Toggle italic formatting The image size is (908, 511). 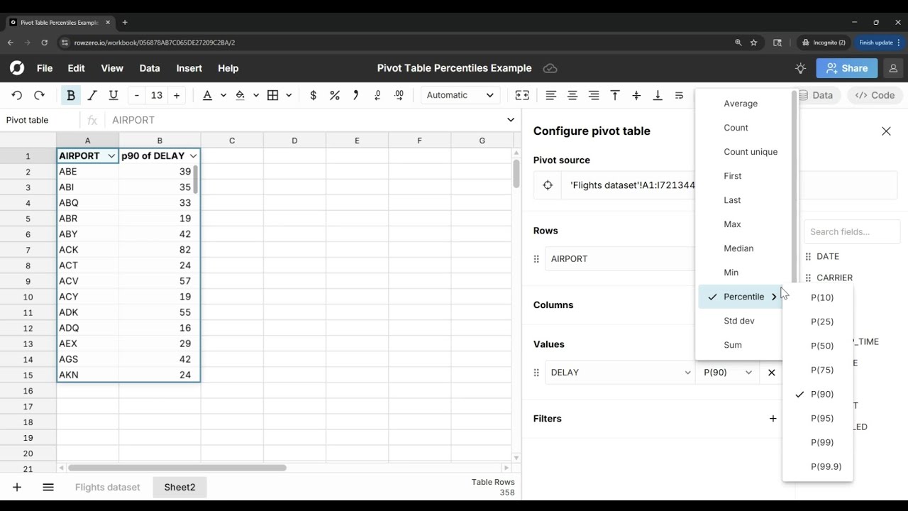(x=92, y=95)
